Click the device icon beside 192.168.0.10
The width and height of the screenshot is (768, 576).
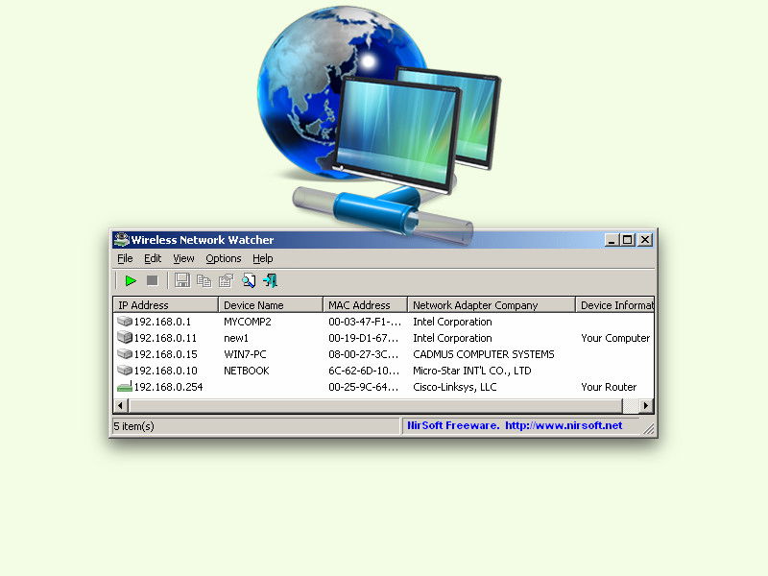pos(125,371)
